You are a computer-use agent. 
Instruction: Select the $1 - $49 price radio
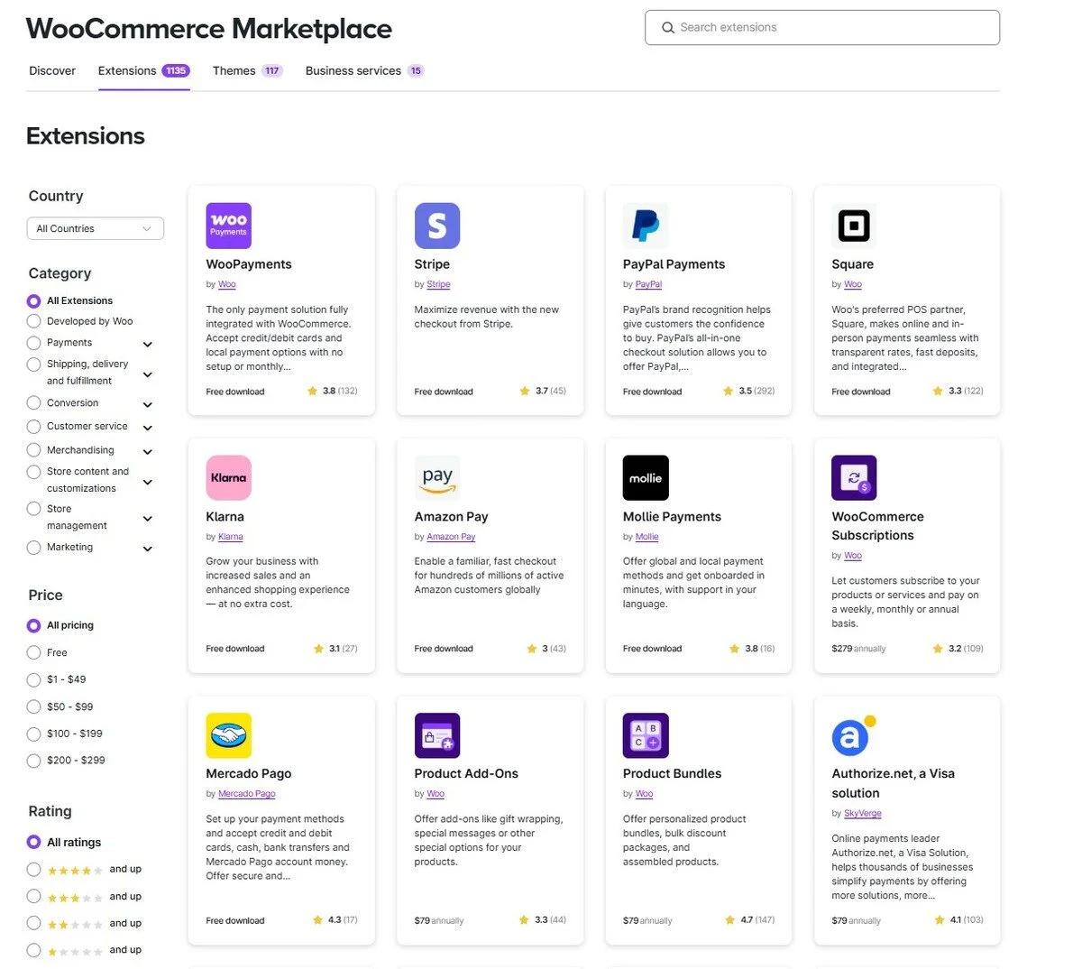33,680
